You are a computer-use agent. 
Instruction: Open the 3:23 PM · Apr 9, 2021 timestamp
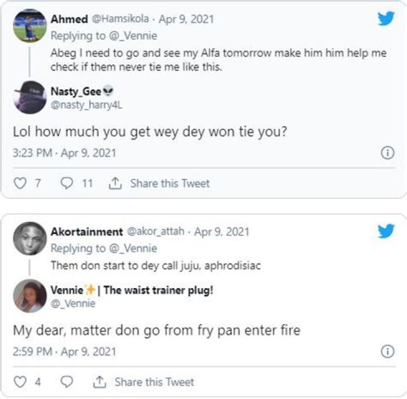pos(64,153)
